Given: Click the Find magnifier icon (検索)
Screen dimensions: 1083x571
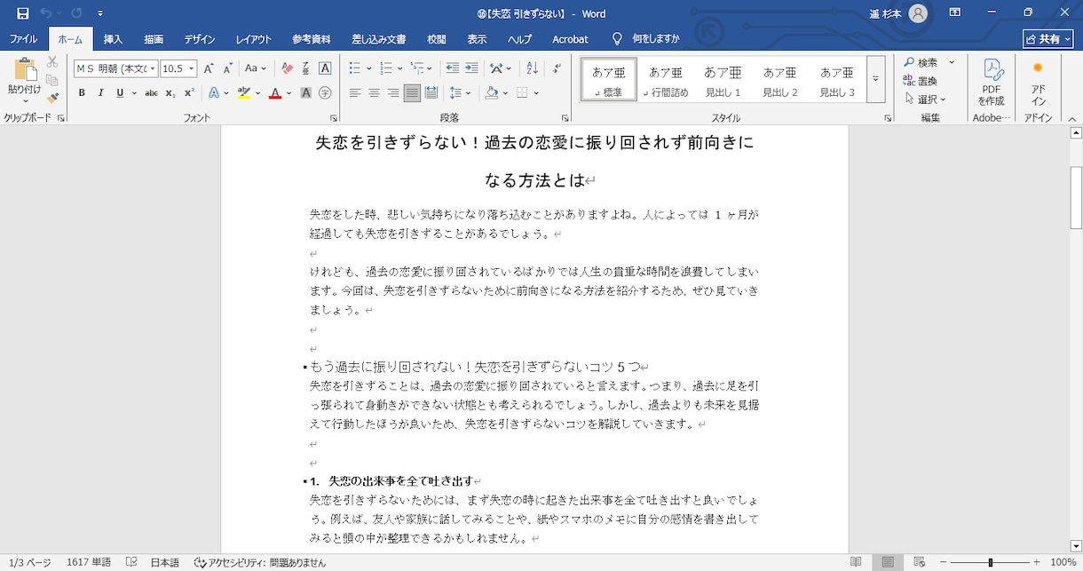Looking at the screenshot, I should pos(910,62).
